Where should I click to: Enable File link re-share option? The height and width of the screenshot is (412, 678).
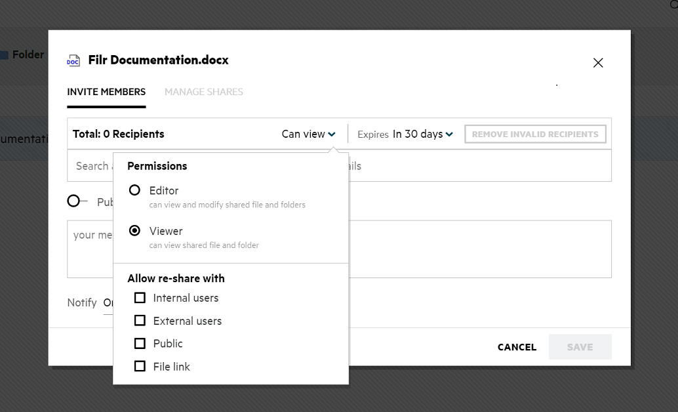coord(140,366)
